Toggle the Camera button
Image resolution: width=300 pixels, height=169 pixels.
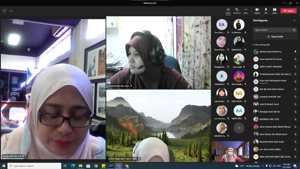pyautogui.click(x=257, y=11)
